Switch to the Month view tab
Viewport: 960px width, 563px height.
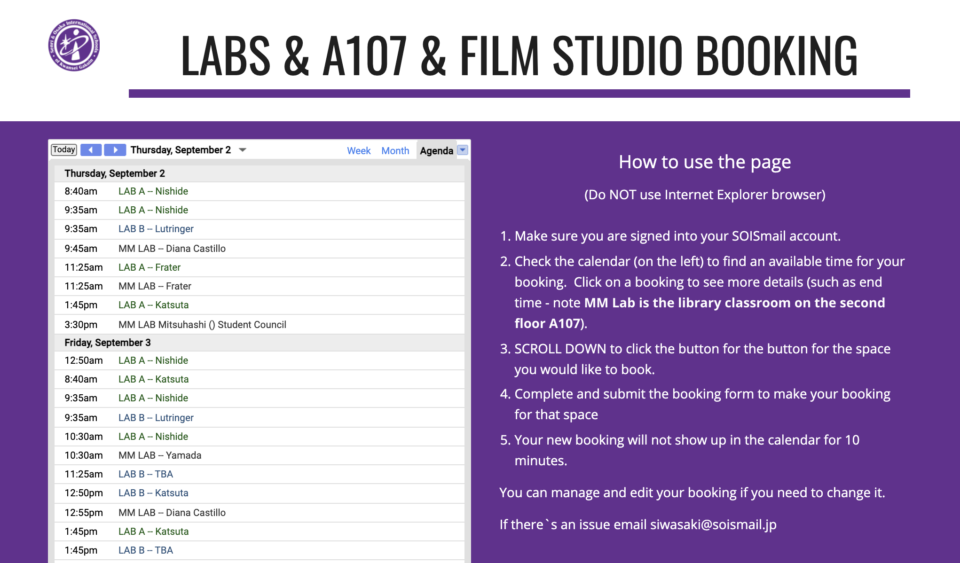(x=395, y=151)
